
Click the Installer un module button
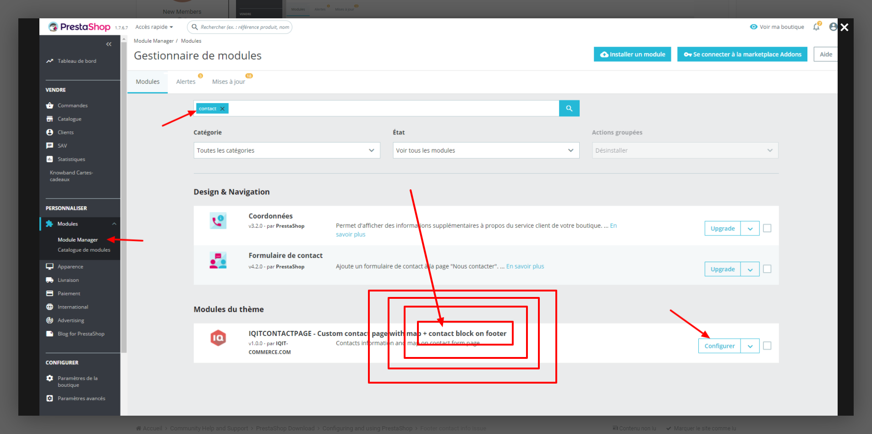[632, 54]
